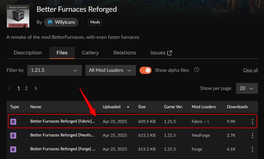Click the Uploaded sort direction arrow
The width and height of the screenshot is (264, 159).
[128, 107]
